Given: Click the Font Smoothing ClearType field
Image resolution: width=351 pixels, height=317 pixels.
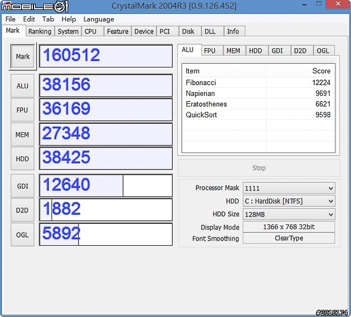Looking at the screenshot, I should point(289,238).
